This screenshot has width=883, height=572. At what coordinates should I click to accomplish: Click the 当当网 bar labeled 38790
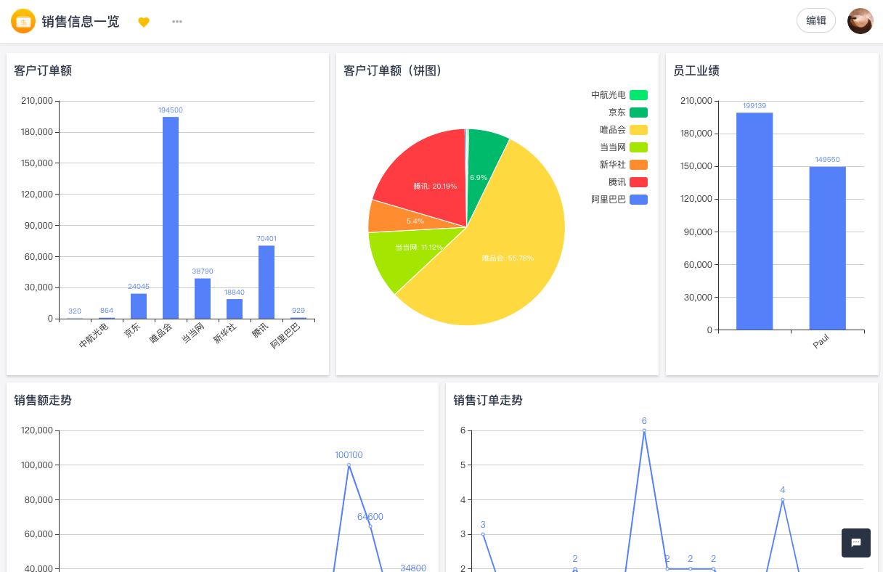[x=203, y=298]
